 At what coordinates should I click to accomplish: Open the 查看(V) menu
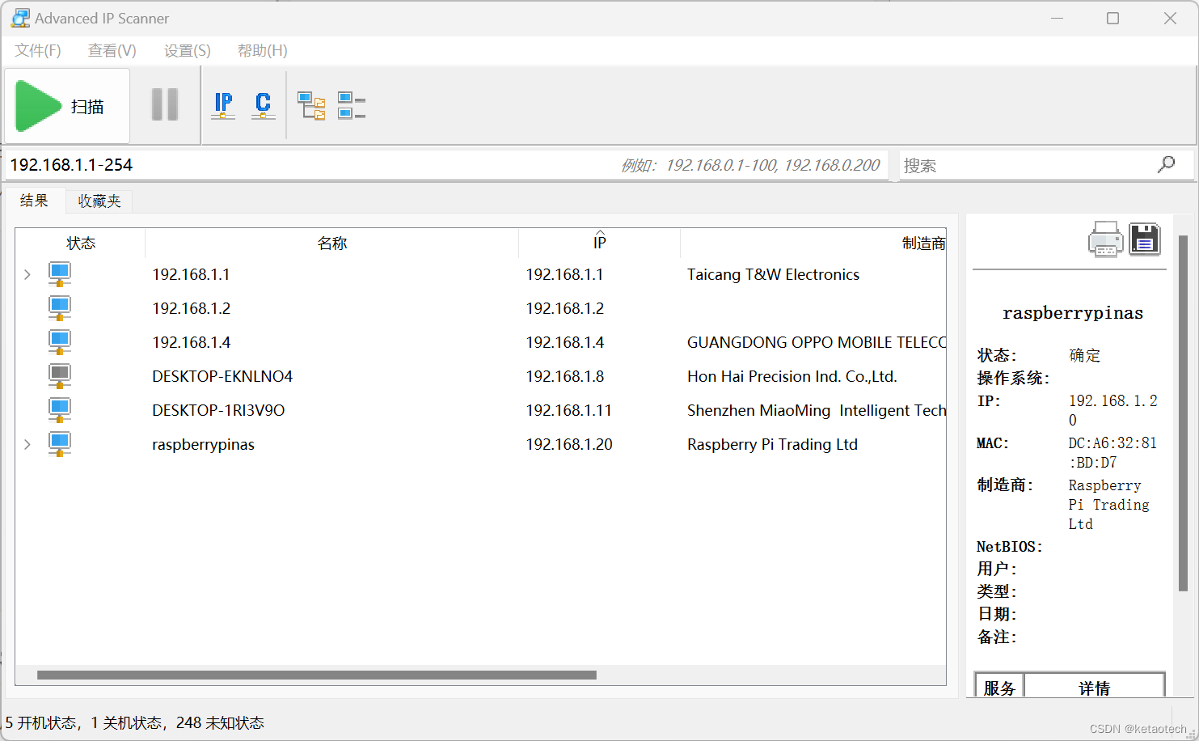pyautogui.click(x=112, y=50)
